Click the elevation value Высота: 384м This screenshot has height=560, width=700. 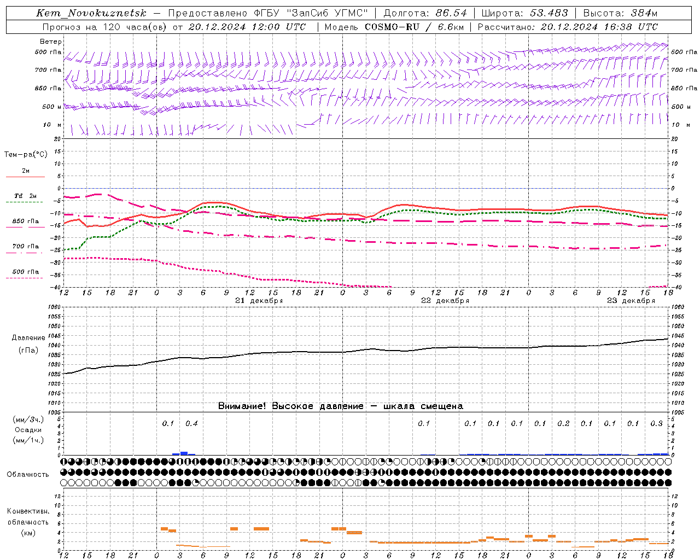tap(620, 13)
